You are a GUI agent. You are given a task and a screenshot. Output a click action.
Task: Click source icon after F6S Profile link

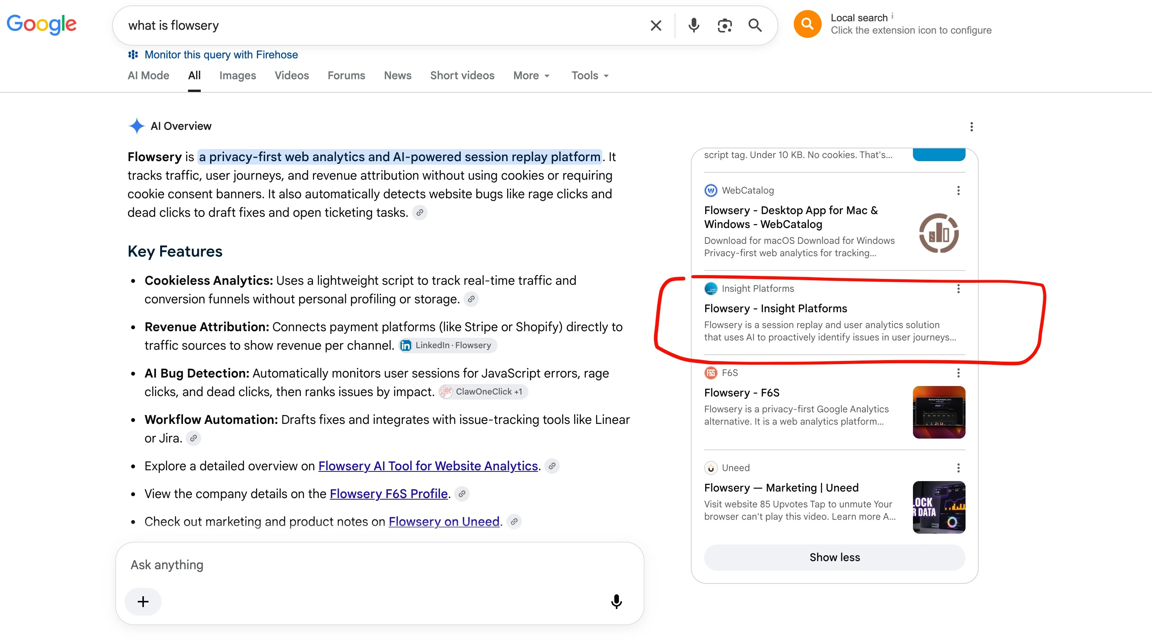pos(461,494)
